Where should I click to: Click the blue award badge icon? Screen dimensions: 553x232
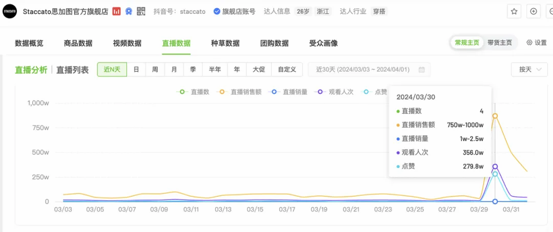tap(129, 11)
